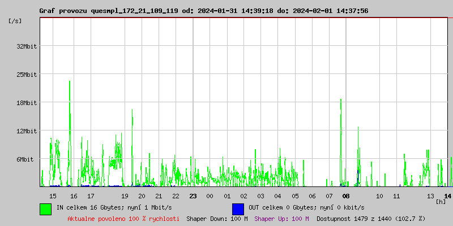Click the bold 23 hour marker on the x-axis

(193, 196)
